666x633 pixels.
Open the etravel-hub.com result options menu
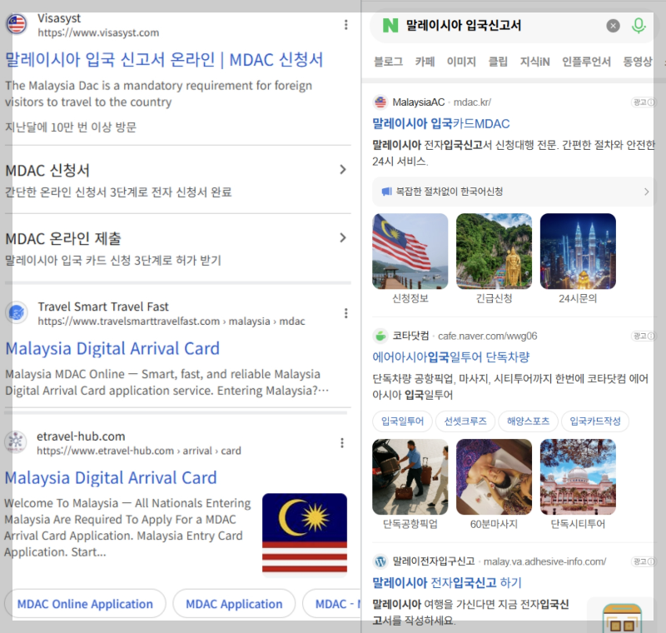click(342, 443)
